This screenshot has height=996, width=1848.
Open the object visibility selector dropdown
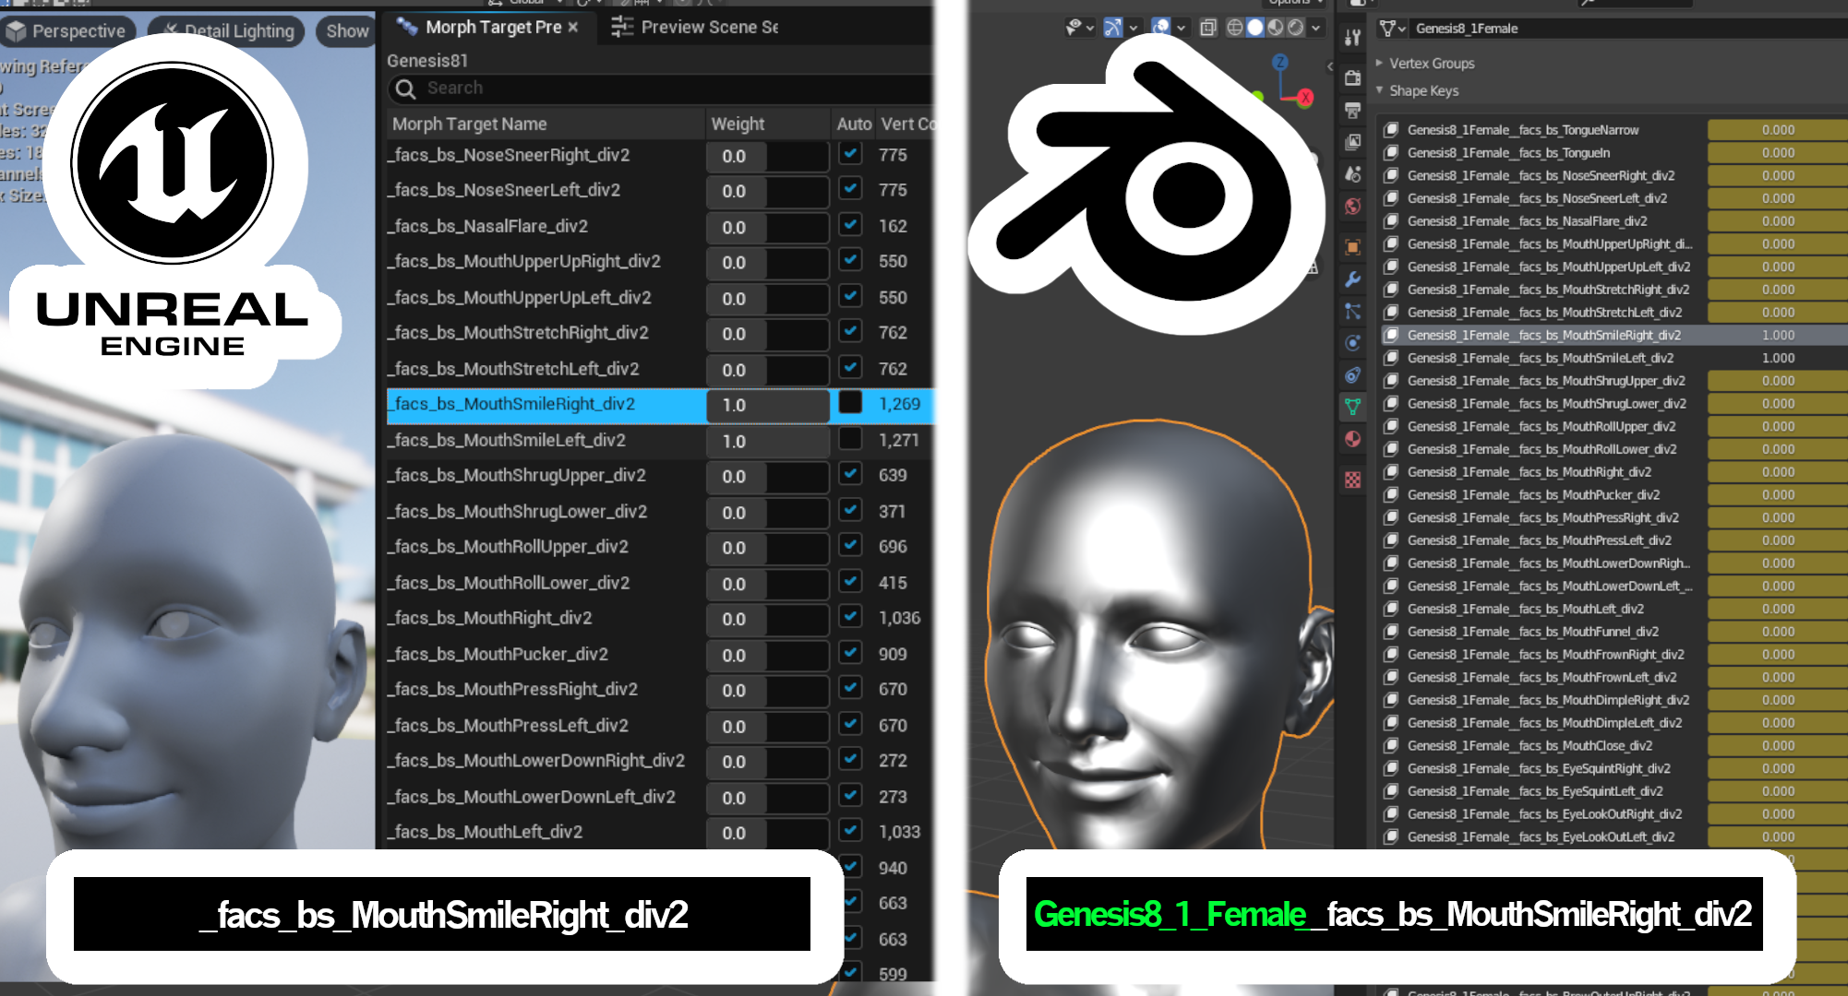(1079, 28)
